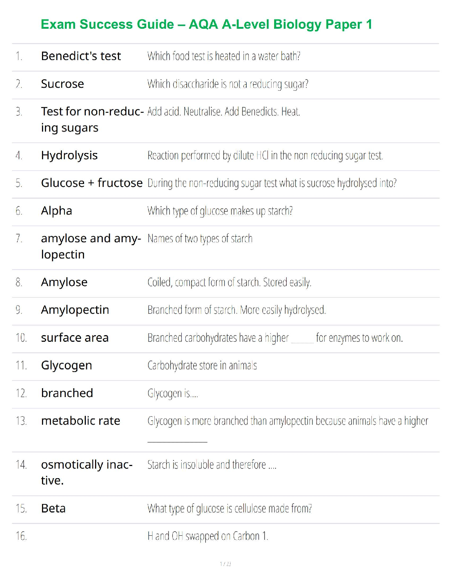The height and width of the screenshot is (584, 451).
Task: Click the "Beta" term in row 15
Action: (53, 508)
